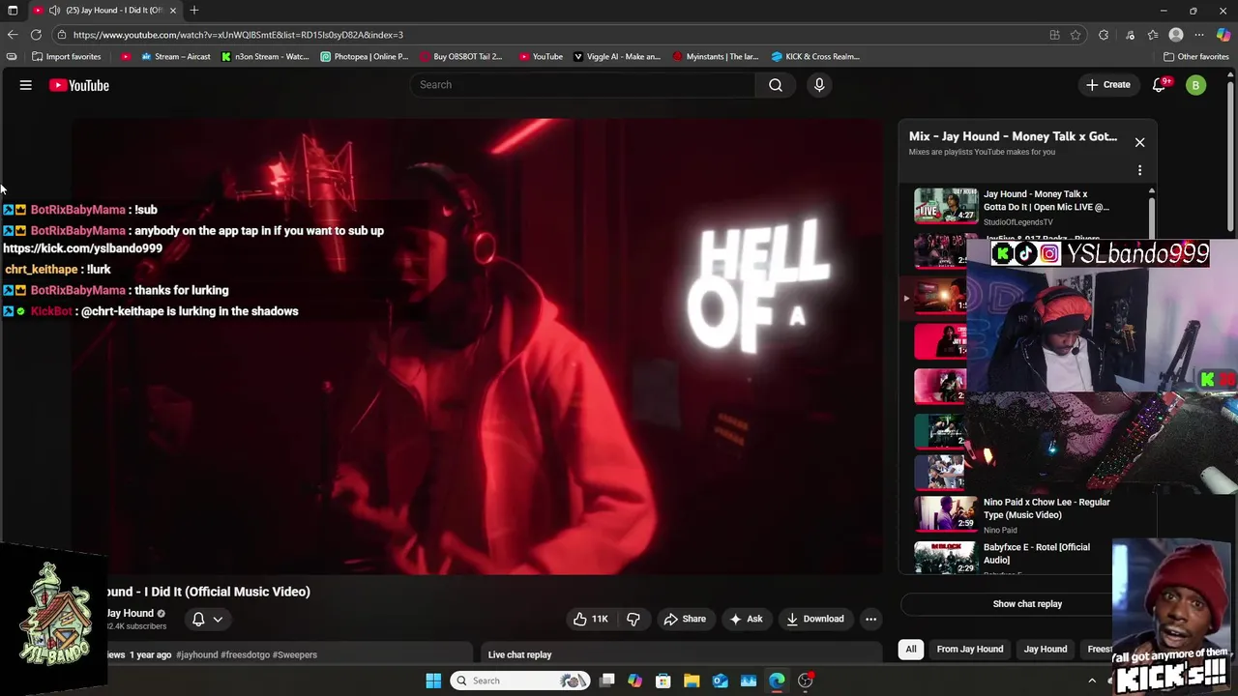Open the Mix playlist three-dot options menu
This screenshot has width=1238, height=696.
[1139, 170]
